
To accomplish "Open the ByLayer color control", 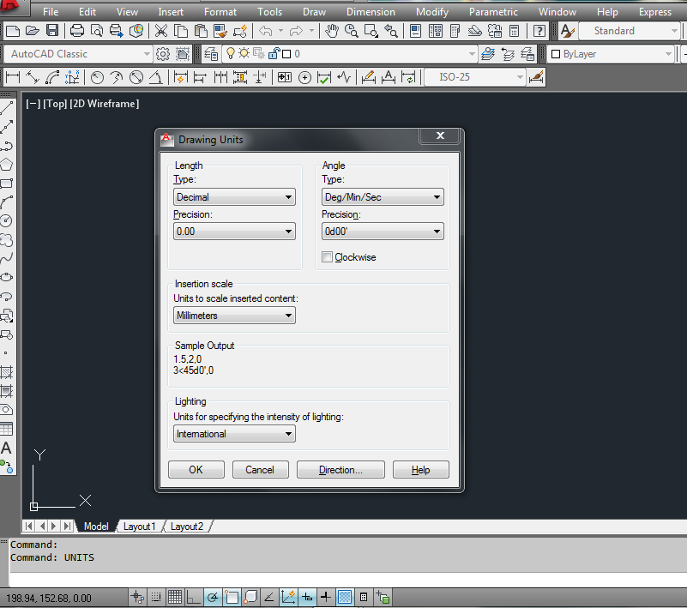I will coord(611,54).
